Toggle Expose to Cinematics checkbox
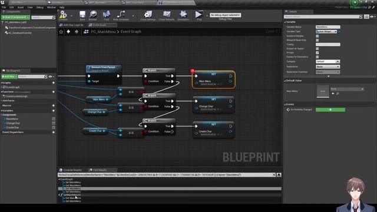Viewport: 377px width, 212px height. (x=317, y=57)
